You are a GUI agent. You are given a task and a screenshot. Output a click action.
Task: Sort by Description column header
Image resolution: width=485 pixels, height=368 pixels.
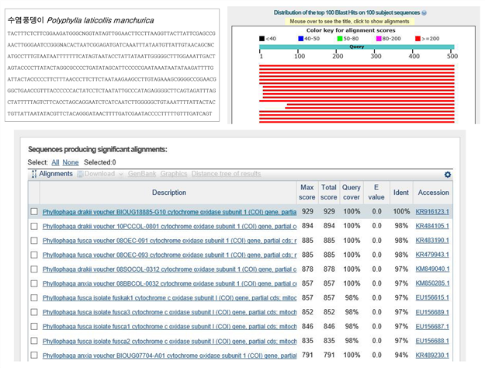[x=169, y=193]
